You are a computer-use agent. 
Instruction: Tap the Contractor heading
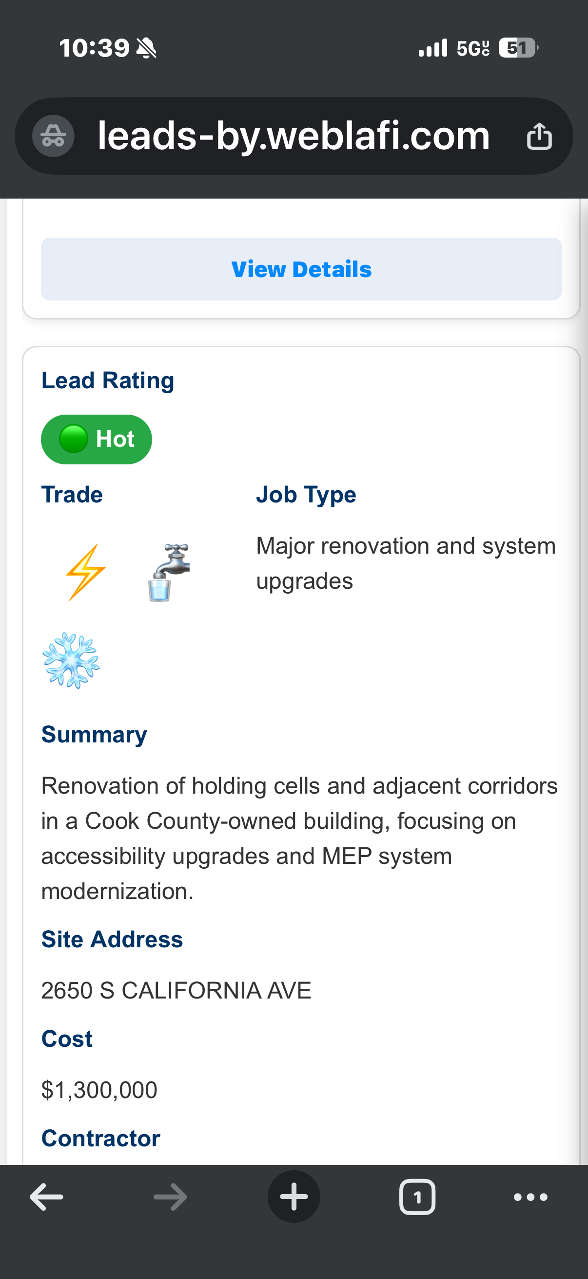pos(101,1138)
